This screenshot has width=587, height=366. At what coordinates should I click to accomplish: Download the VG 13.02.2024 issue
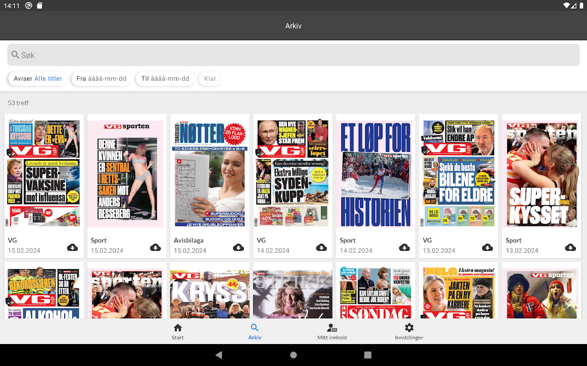[487, 248]
